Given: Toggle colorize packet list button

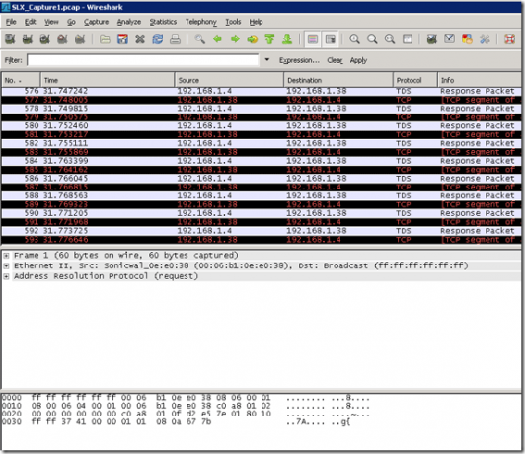Looking at the screenshot, I should click(x=313, y=39).
